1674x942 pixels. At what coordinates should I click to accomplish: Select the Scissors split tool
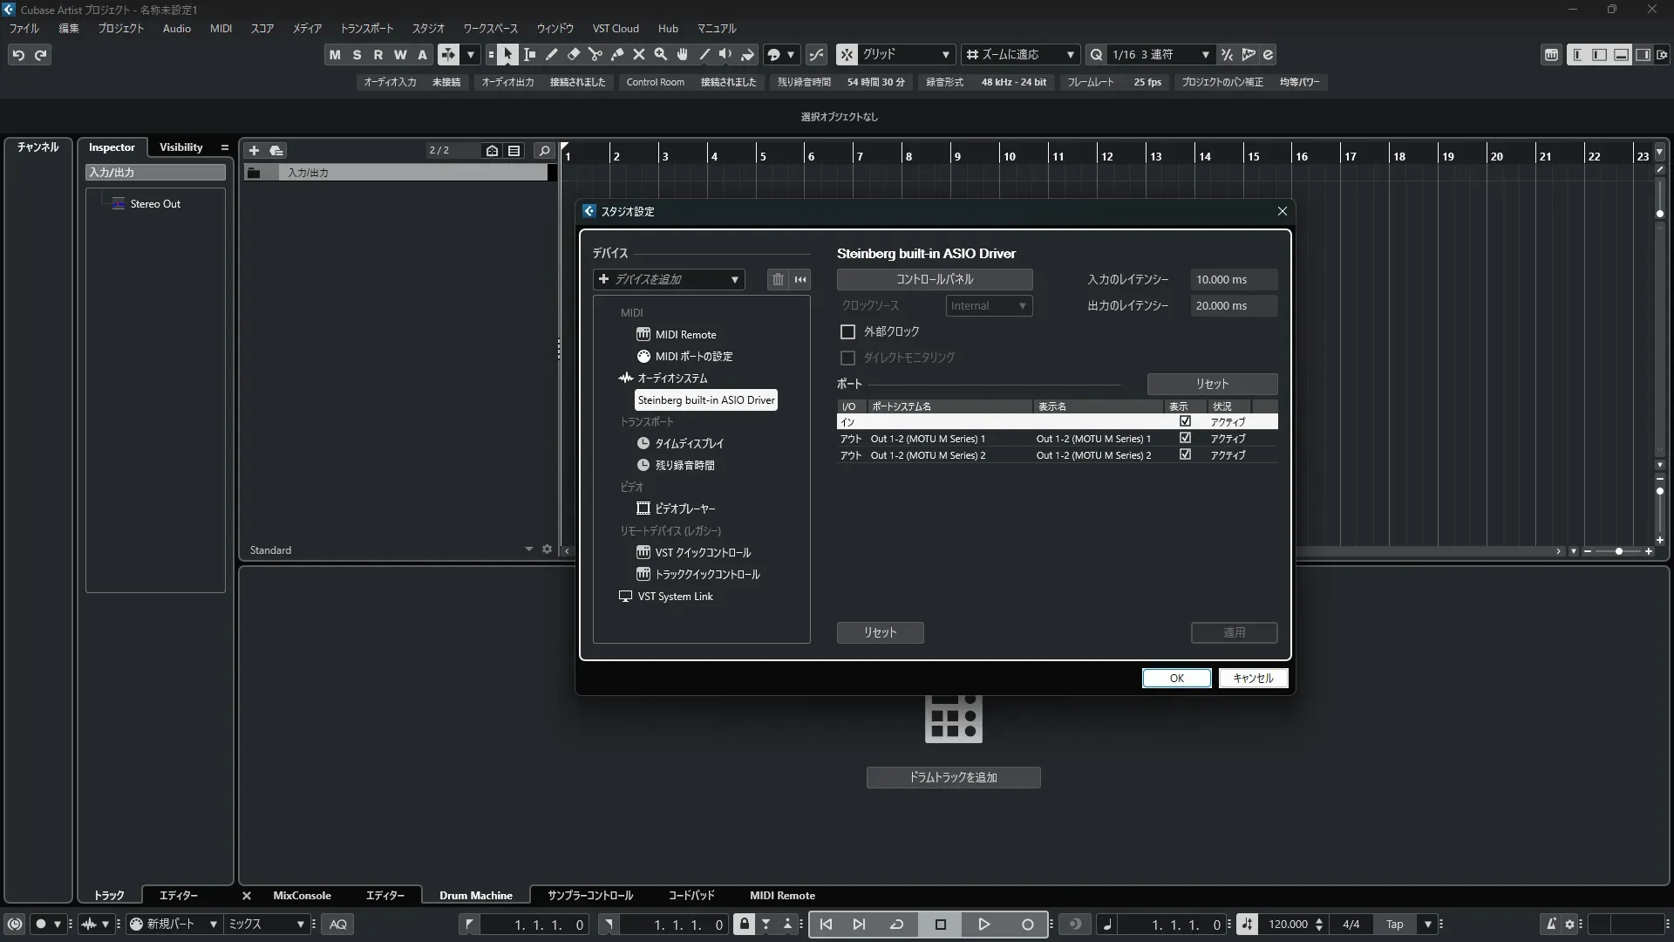click(x=595, y=55)
